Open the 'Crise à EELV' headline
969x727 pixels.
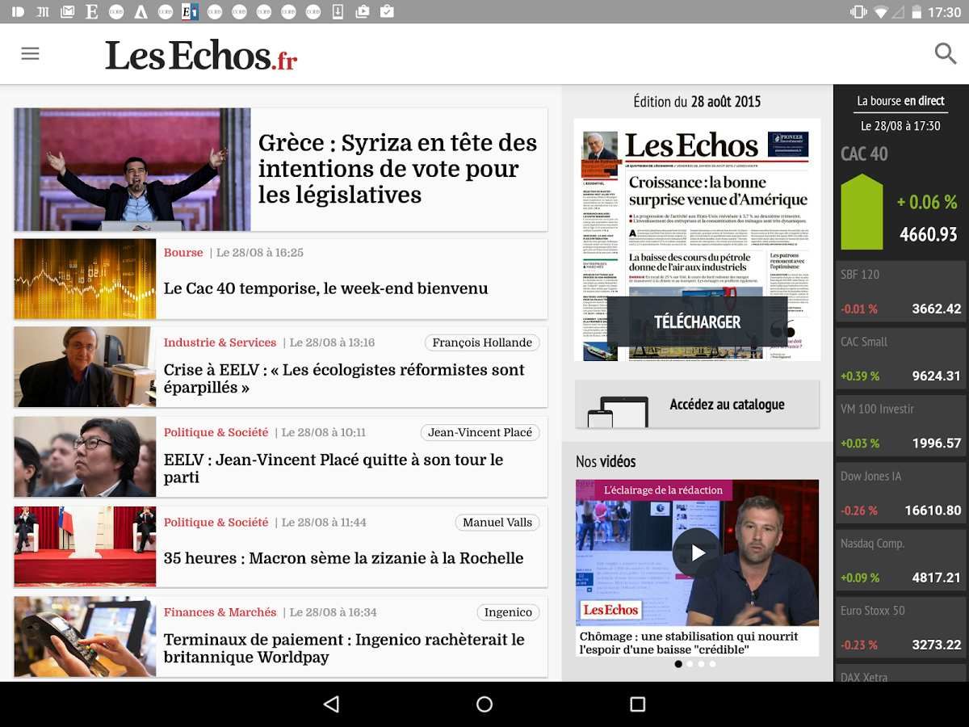tap(344, 378)
